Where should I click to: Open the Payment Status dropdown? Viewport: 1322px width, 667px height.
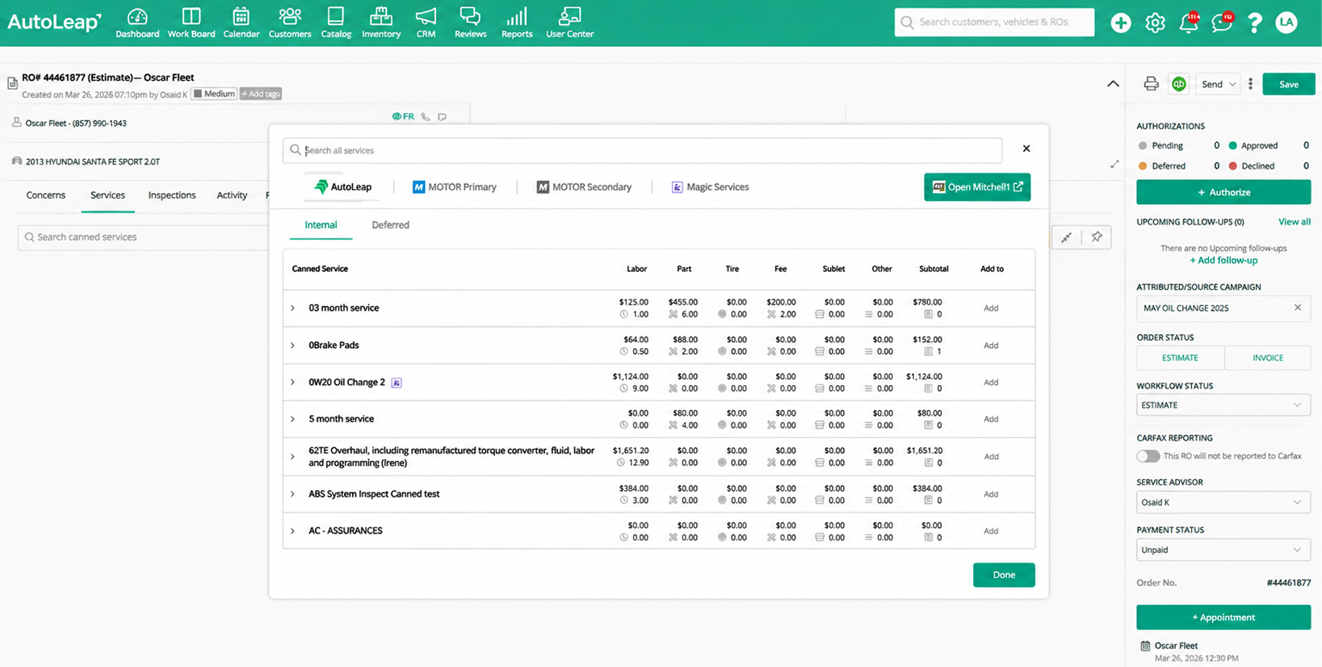click(1223, 550)
